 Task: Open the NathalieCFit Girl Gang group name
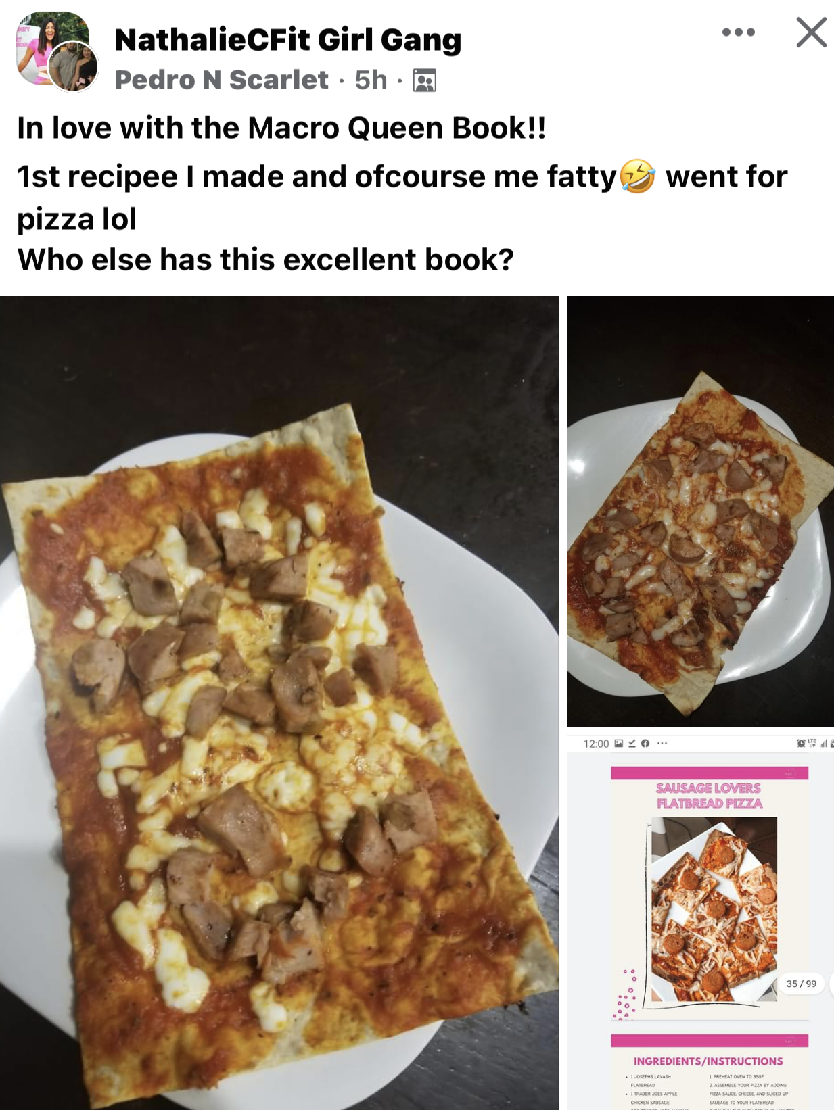point(288,40)
